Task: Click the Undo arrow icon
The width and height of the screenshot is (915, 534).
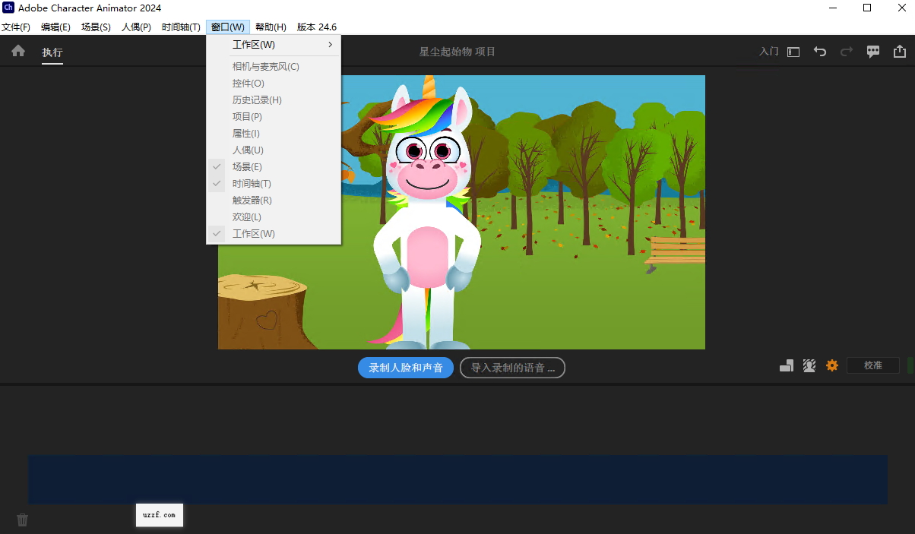Action: [819, 51]
